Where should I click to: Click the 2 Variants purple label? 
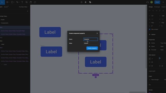click(x=96, y=75)
